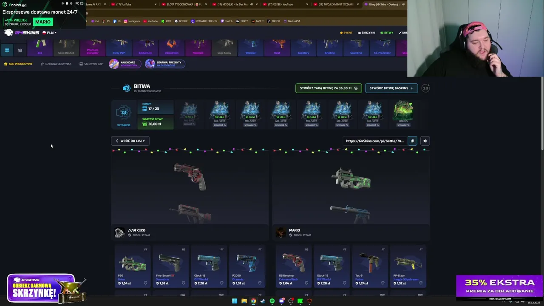Image resolution: width=544 pixels, height=306 pixels.
Task: Open the Capillary case
Action: [x=303, y=47]
